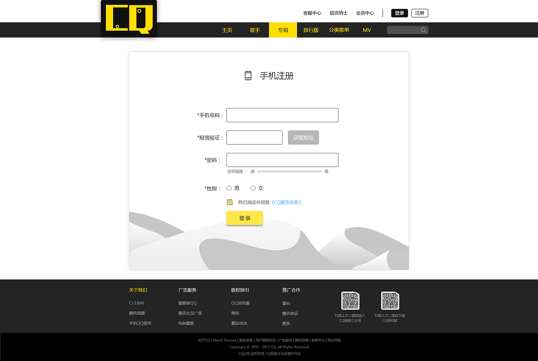Open the 招贤纳士 link
The width and height of the screenshot is (538, 361).
tap(339, 13)
